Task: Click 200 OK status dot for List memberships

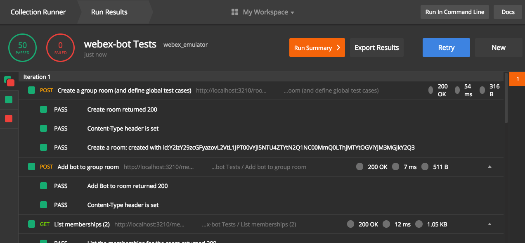Action: click(x=351, y=224)
